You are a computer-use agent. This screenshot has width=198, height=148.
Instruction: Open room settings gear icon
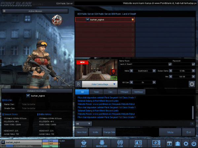coord(192,84)
